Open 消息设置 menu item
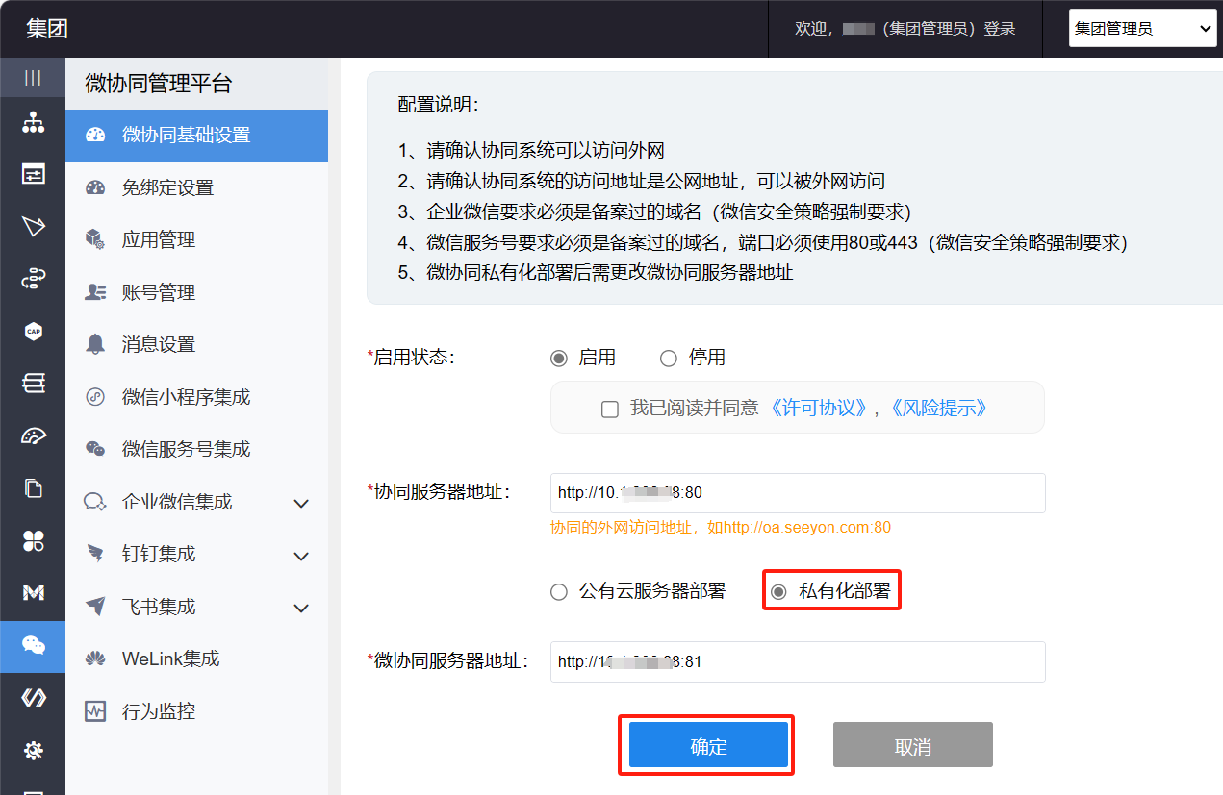Viewport: 1223px width, 795px height. 196,345
